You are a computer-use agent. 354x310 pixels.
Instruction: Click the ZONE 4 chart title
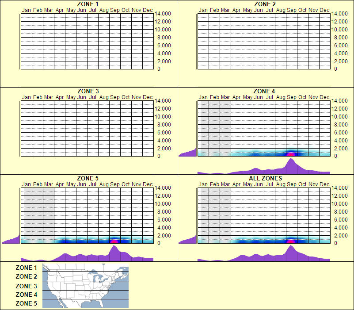pyautogui.click(x=264, y=91)
